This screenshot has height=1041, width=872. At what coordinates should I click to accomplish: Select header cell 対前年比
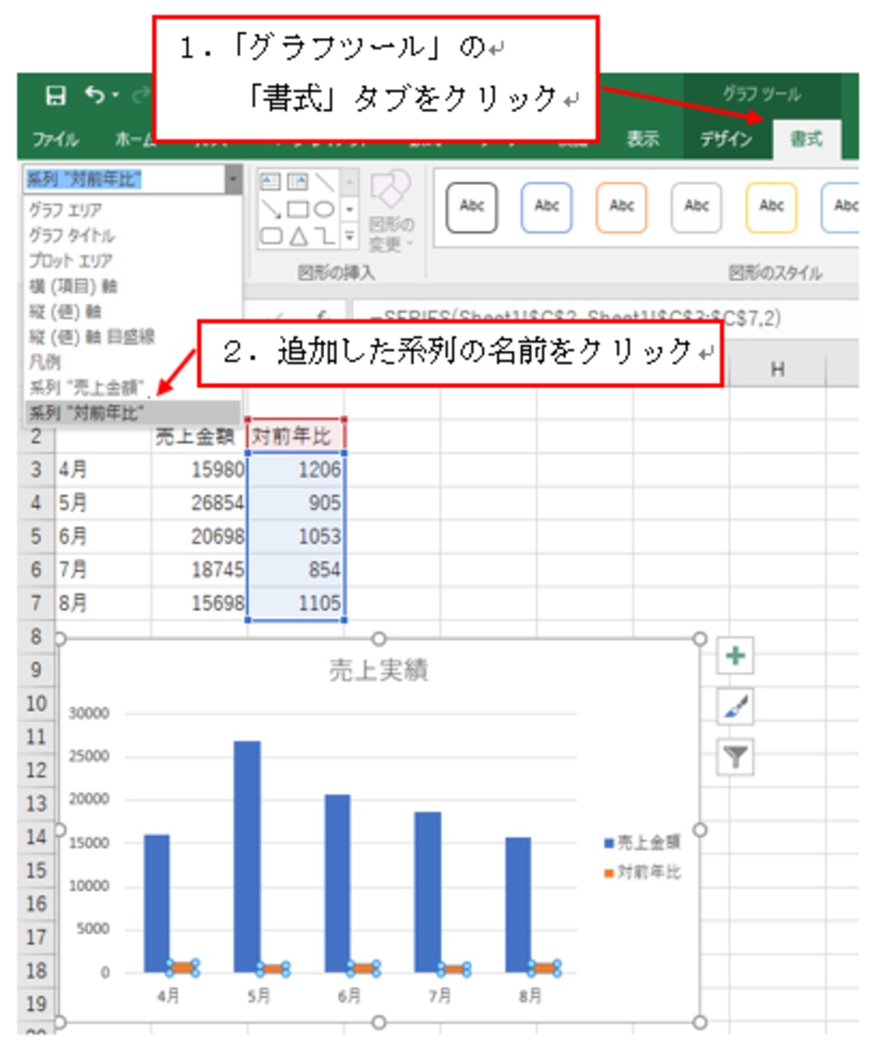[296, 436]
